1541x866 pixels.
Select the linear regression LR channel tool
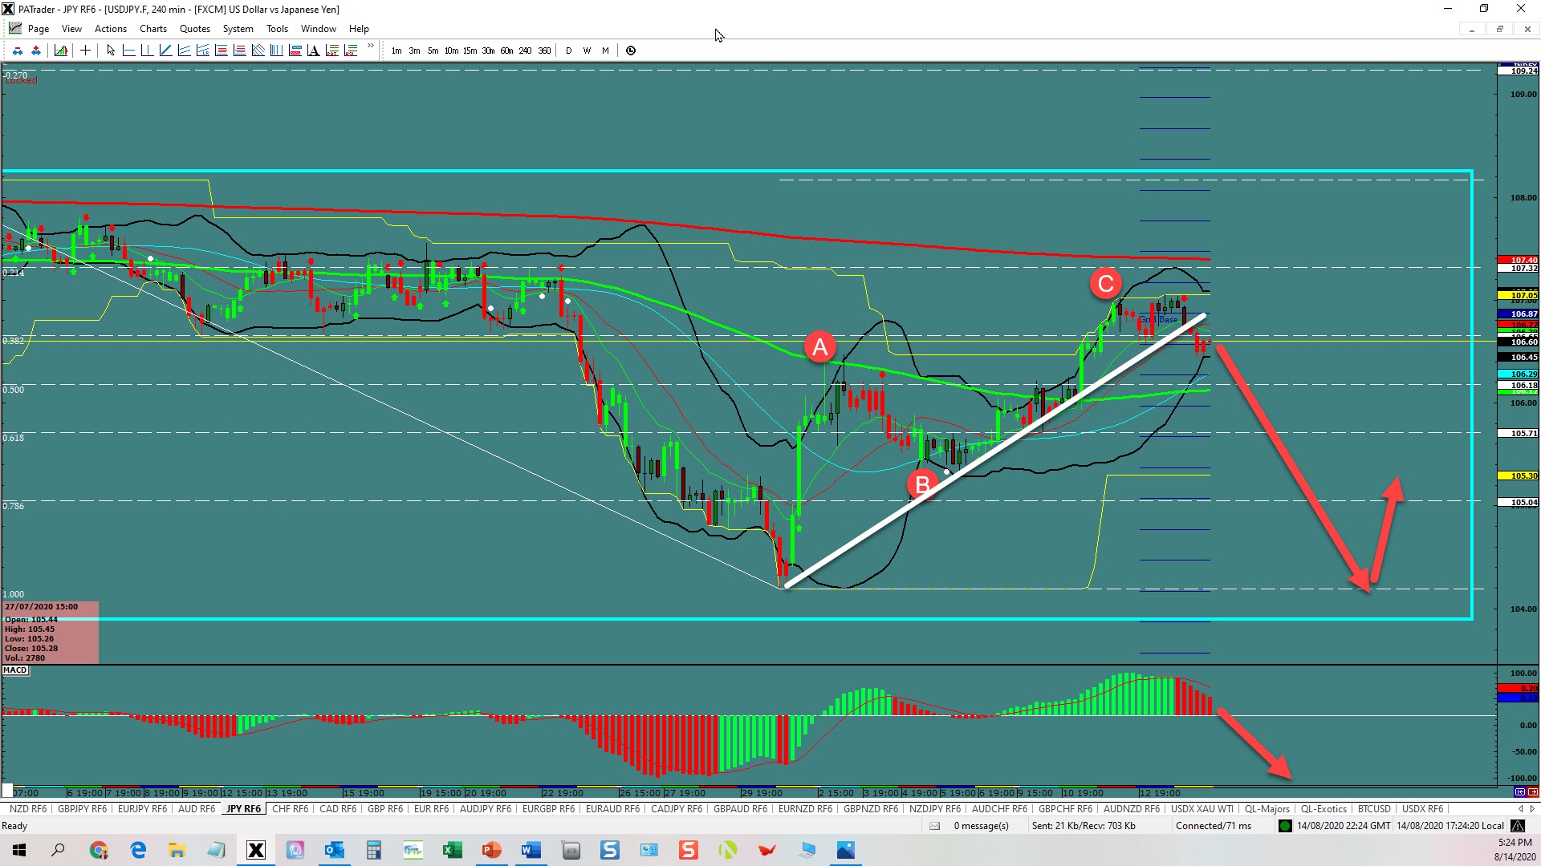point(202,51)
